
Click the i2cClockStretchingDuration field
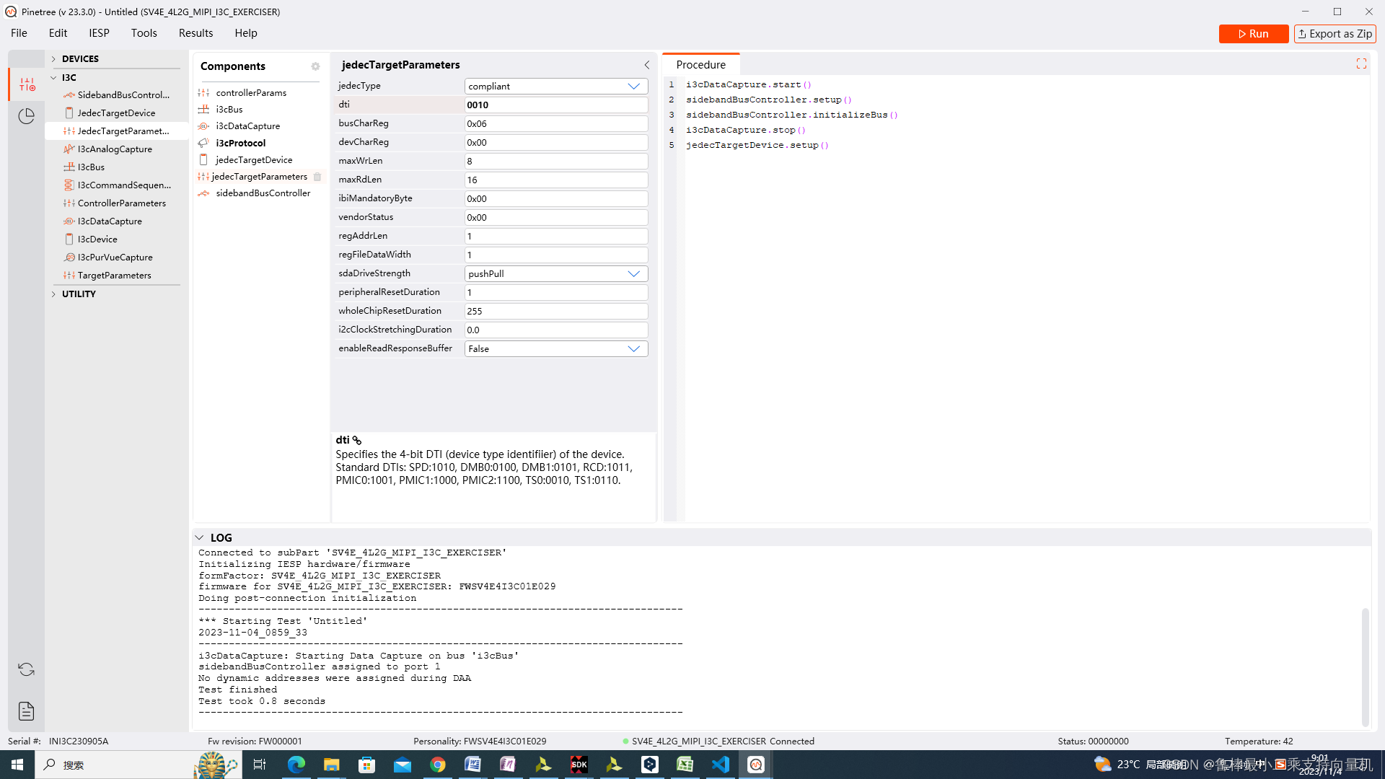(x=556, y=330)
